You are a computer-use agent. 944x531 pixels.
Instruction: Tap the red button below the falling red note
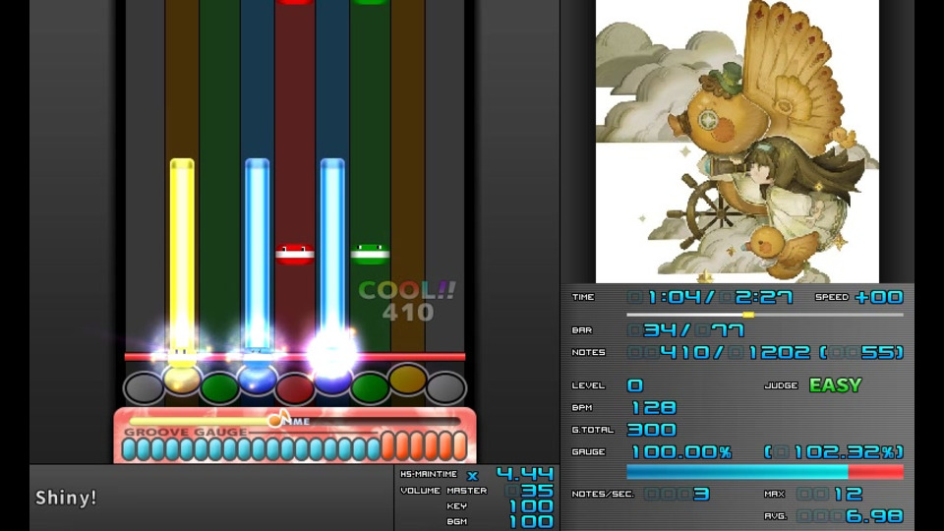294,388
